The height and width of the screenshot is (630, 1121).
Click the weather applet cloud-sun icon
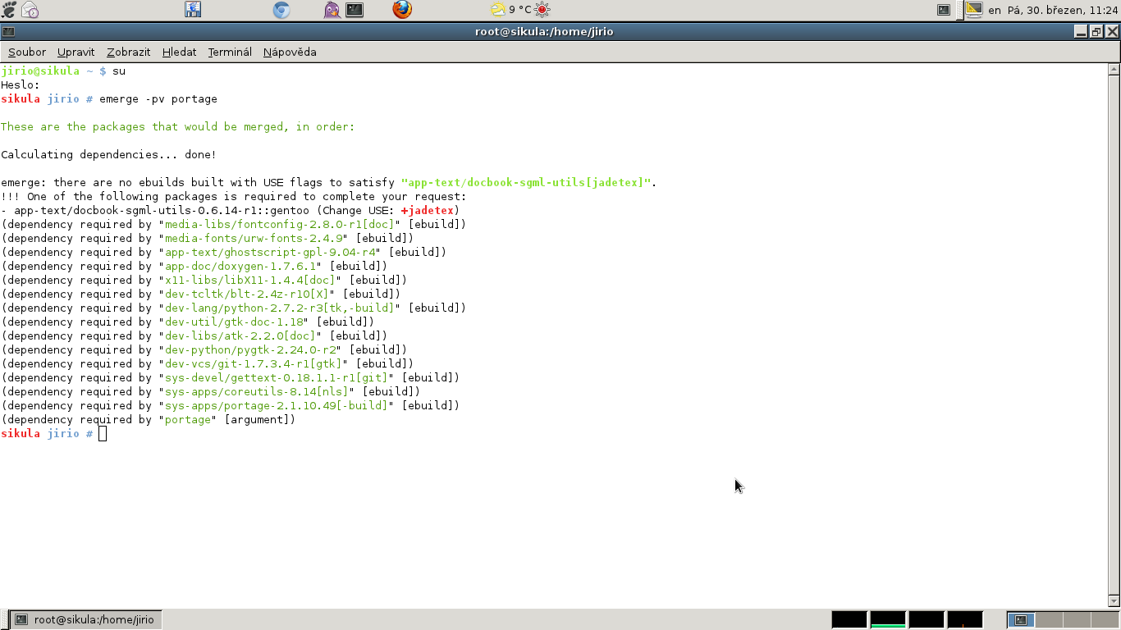coord(498,10)
